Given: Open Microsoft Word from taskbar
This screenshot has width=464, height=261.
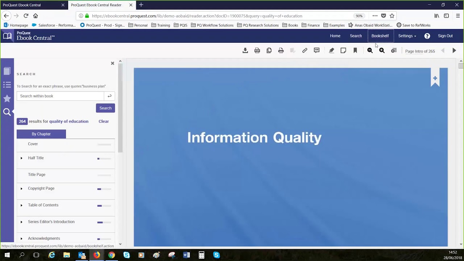Looking at the screenshot, I should tap(186, 255).
